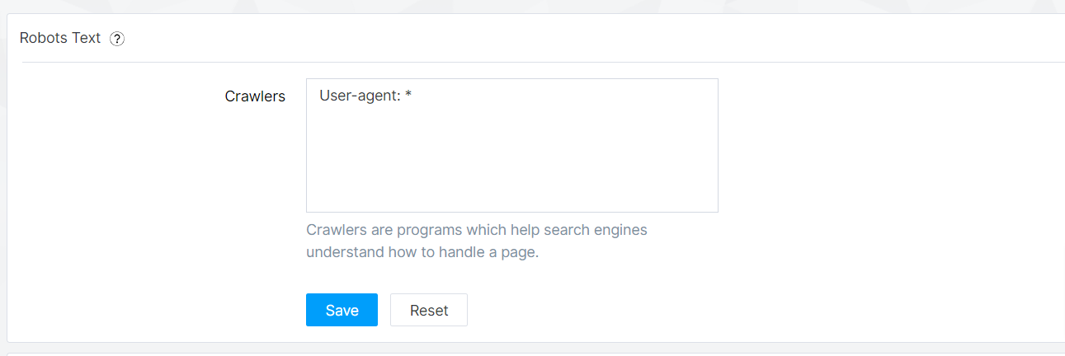Save the Robots Text crawler settings

pyautogui.click(x=342, y=310)
